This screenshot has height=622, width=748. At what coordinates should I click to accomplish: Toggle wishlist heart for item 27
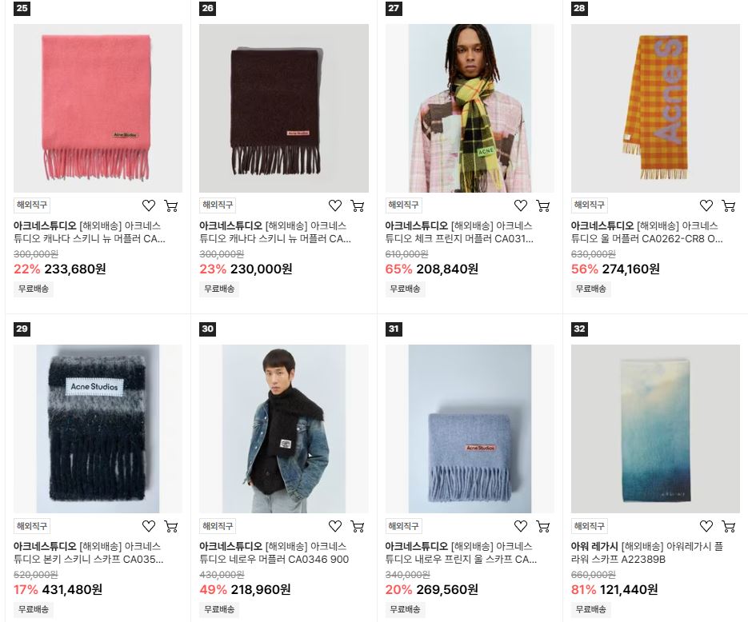click(x=521, y=205)
